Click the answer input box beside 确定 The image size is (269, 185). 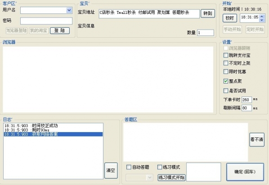coord(203,172)
